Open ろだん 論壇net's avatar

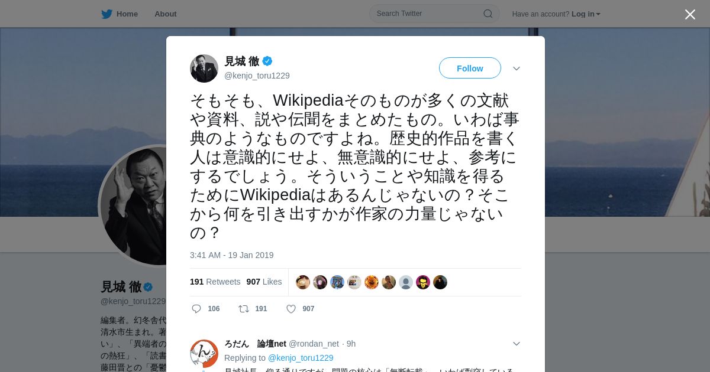pyautogui.click(x=204, y=354)
